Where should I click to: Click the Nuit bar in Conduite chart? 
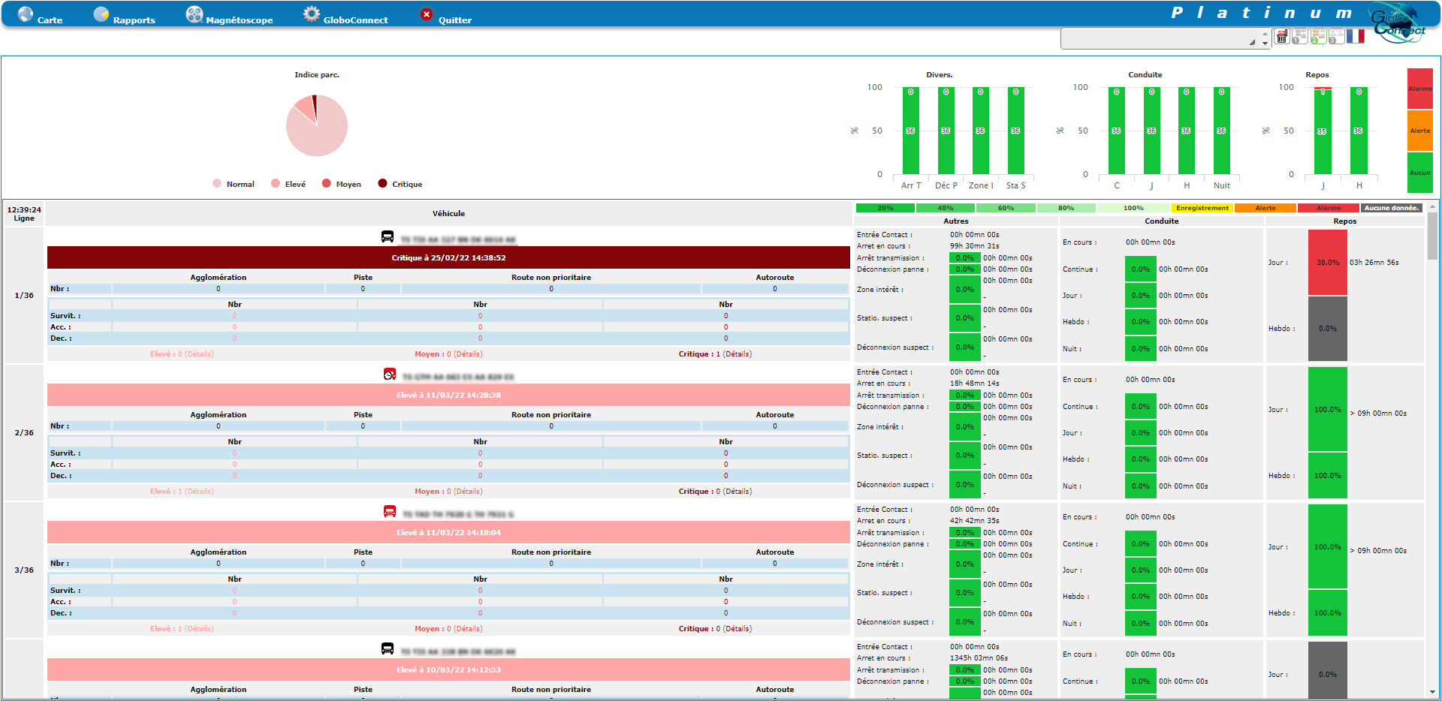1221,131
